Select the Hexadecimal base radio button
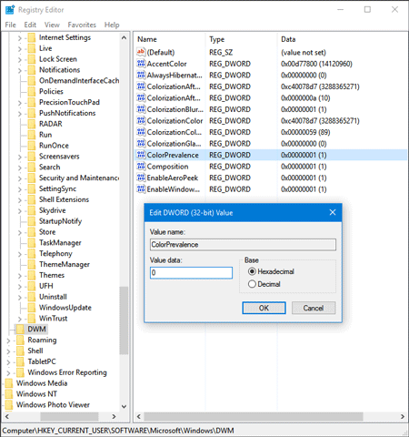 coord(252,271)
